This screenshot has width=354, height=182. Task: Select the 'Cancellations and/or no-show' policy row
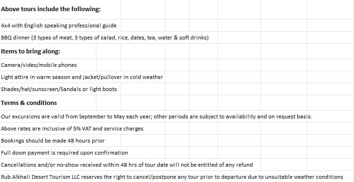click(x=130, y=165)
